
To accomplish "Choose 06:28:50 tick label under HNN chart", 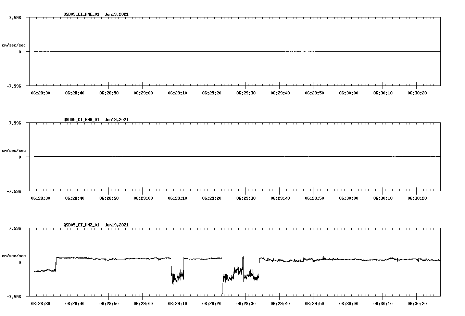I will [109, 198].
